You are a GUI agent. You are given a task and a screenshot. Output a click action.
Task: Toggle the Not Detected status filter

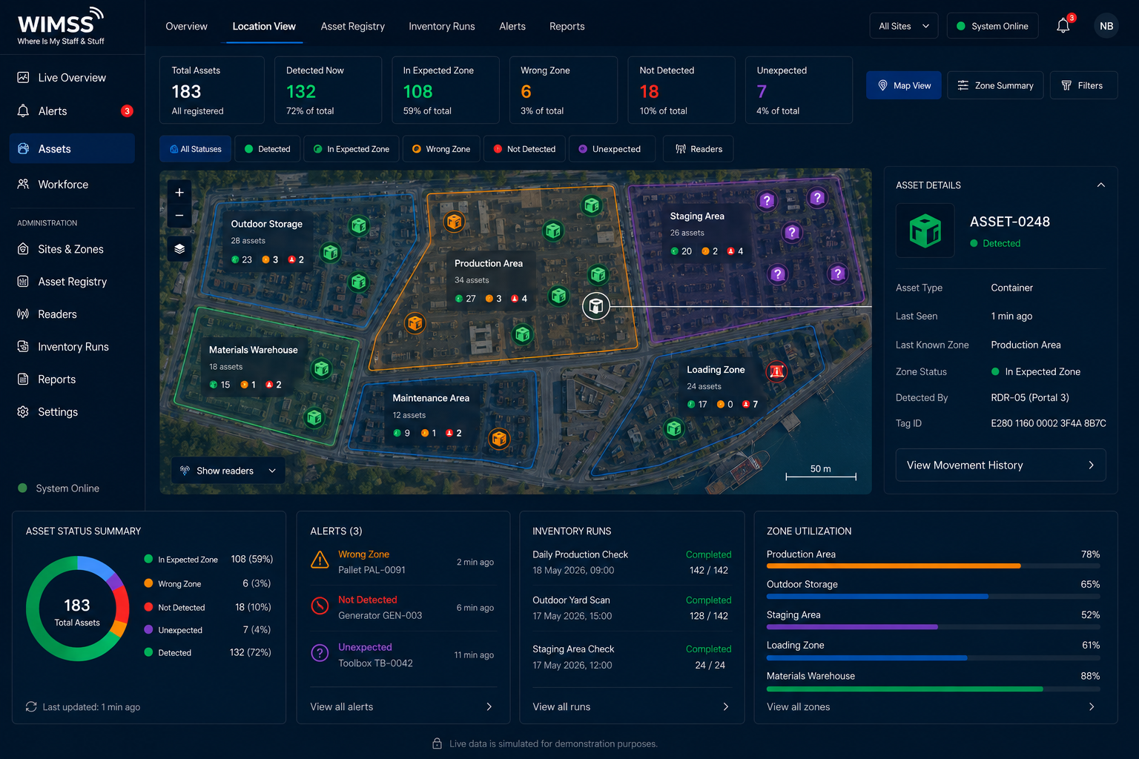click(x=524, y=149)
